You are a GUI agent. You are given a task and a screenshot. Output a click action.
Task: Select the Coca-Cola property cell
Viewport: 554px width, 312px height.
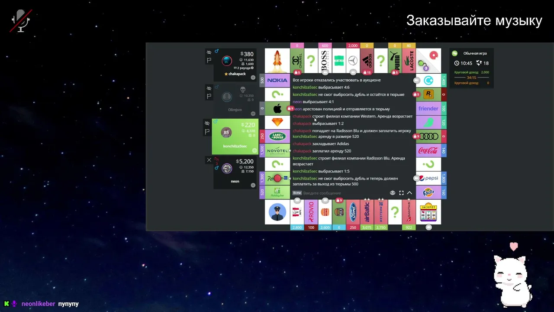tap(428, 150)
